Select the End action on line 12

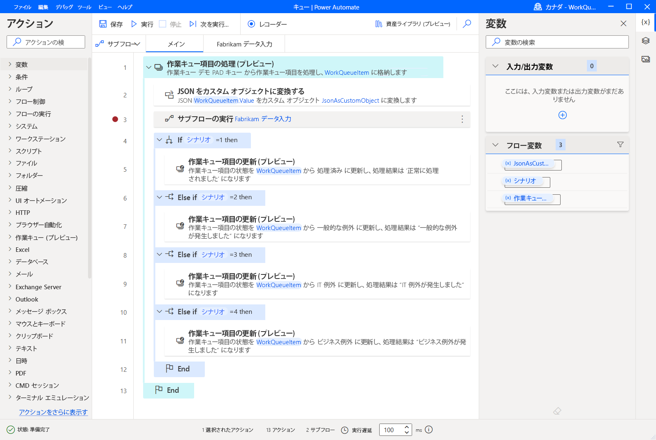(179, 369)
